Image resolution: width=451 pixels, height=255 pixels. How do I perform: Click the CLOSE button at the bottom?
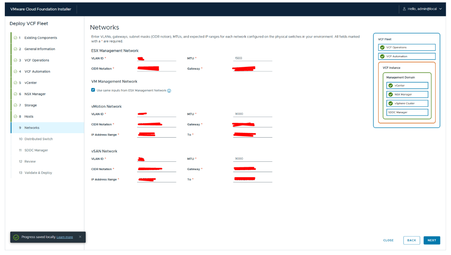388,240
